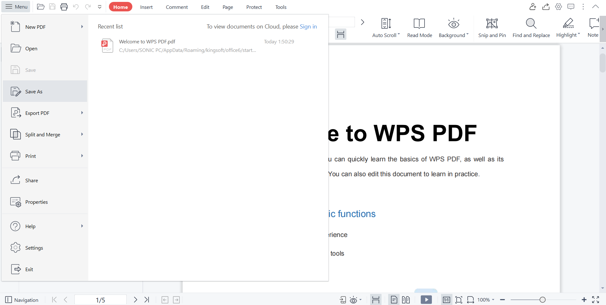Go to the previous page
606x305 pixels.
66,300
